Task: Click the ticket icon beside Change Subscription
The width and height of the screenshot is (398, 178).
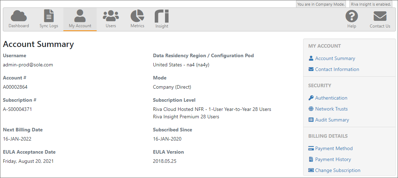Action: coord(311,170)
